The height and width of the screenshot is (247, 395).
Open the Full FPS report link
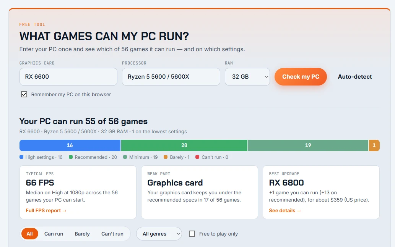pos(46,210)
